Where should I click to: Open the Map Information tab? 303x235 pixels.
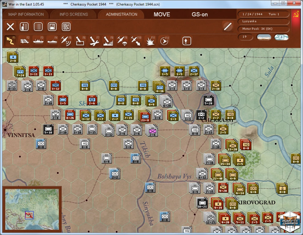(26, 14)
